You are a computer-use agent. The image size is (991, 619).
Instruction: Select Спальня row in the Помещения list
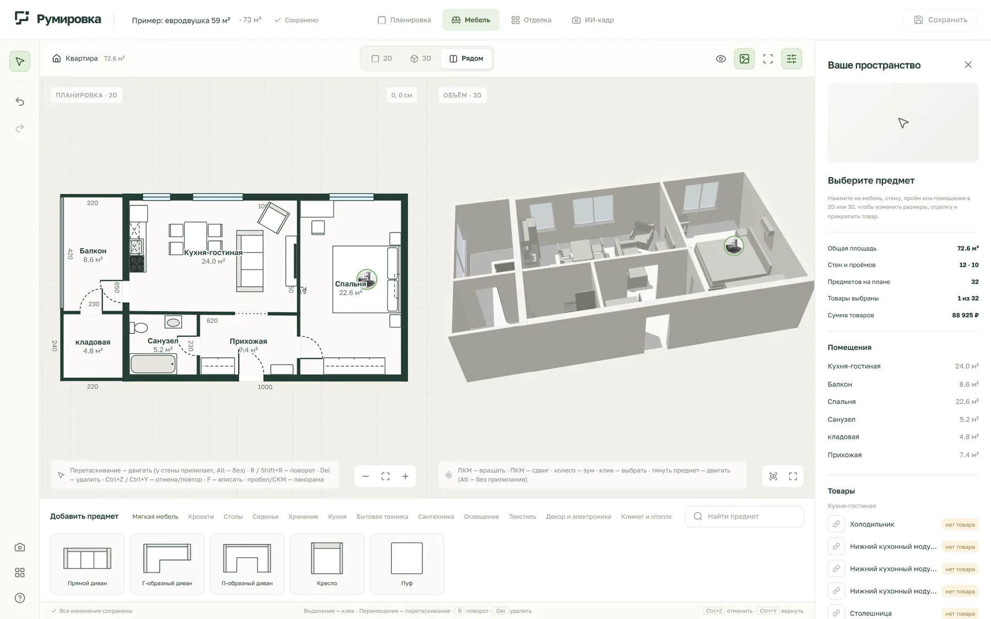[903, 402]
